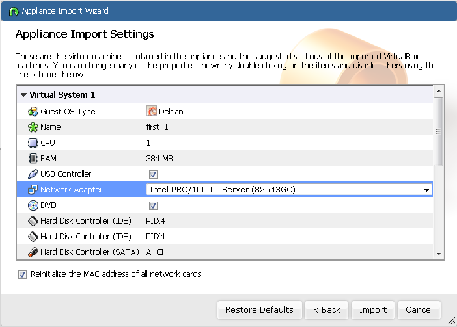Click the Restore Defaults button
This screenshot has width=457, height=327.
[259, 310]
